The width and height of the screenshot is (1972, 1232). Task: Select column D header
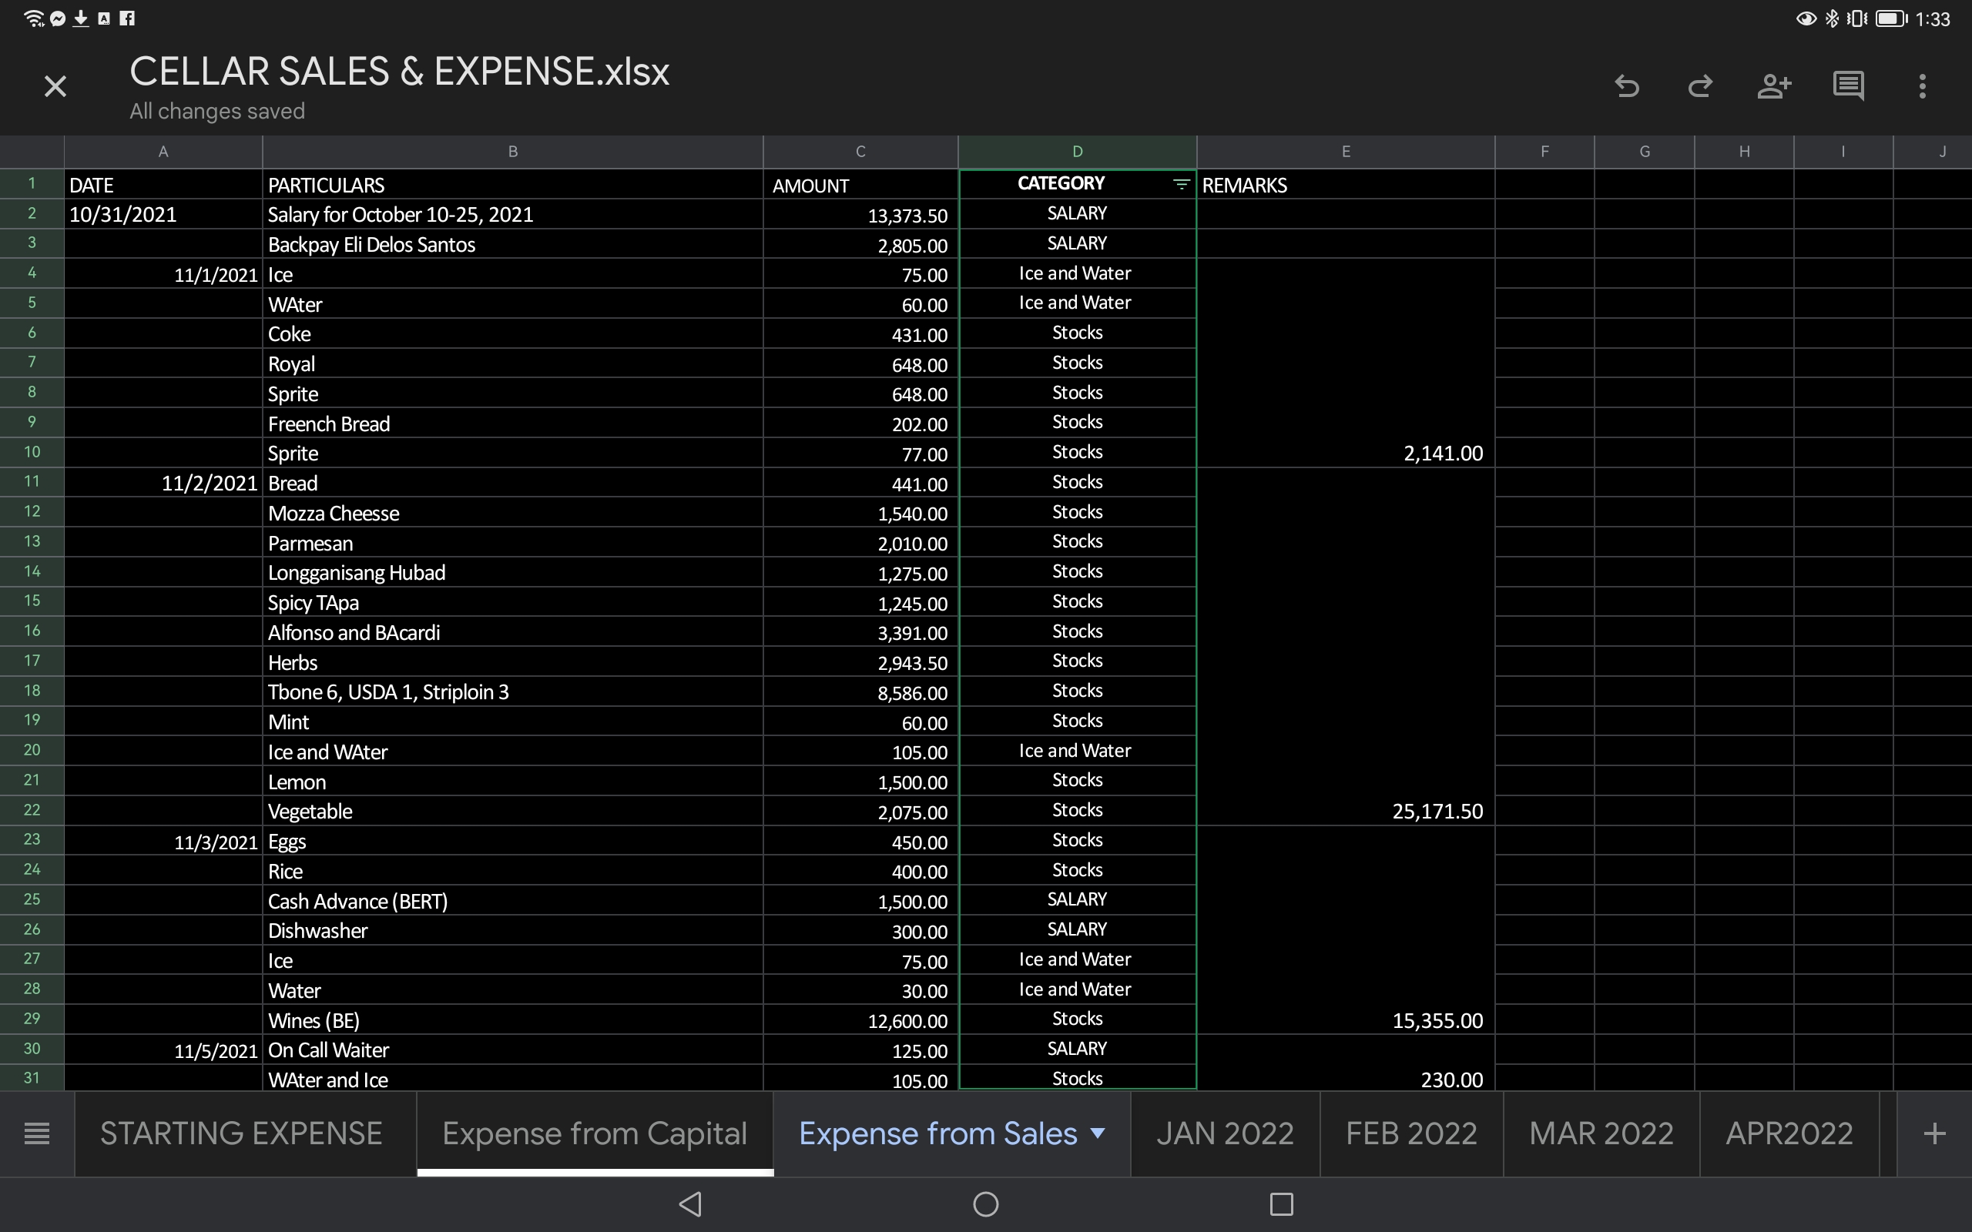pos(1076,152)
